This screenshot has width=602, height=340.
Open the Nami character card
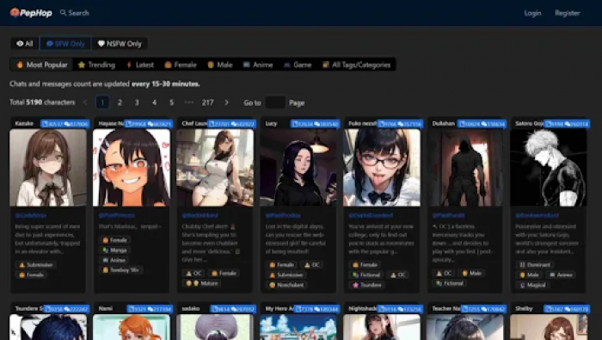click(x=132, y=322)
